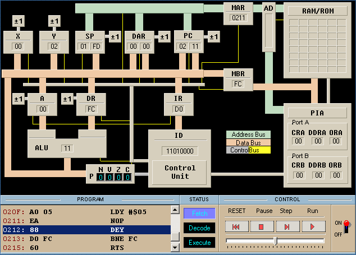Click the Decode status indicator
356x255 pixels.
[199, 228]
